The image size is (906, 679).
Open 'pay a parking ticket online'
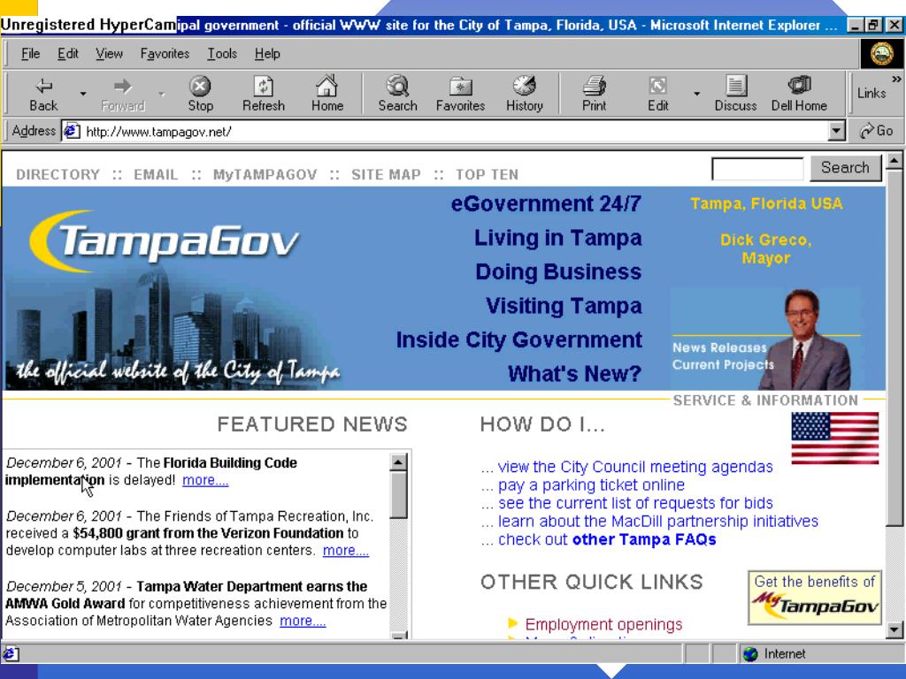(591, 485)
